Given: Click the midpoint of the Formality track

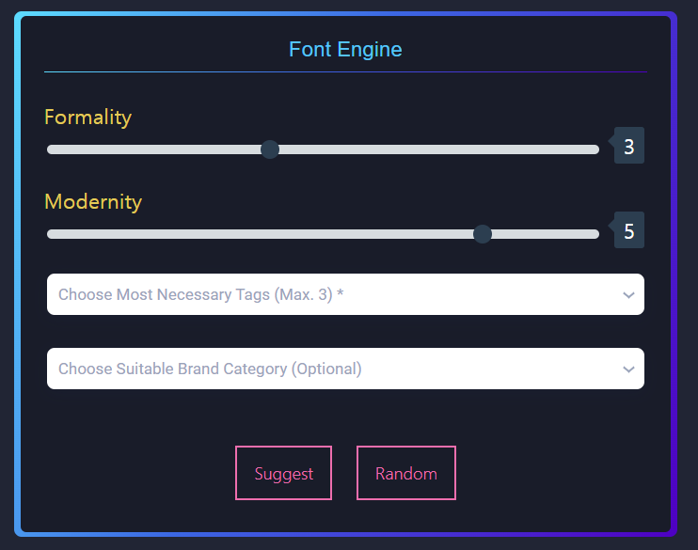Looking at the screenshot, I should (323, 149).
